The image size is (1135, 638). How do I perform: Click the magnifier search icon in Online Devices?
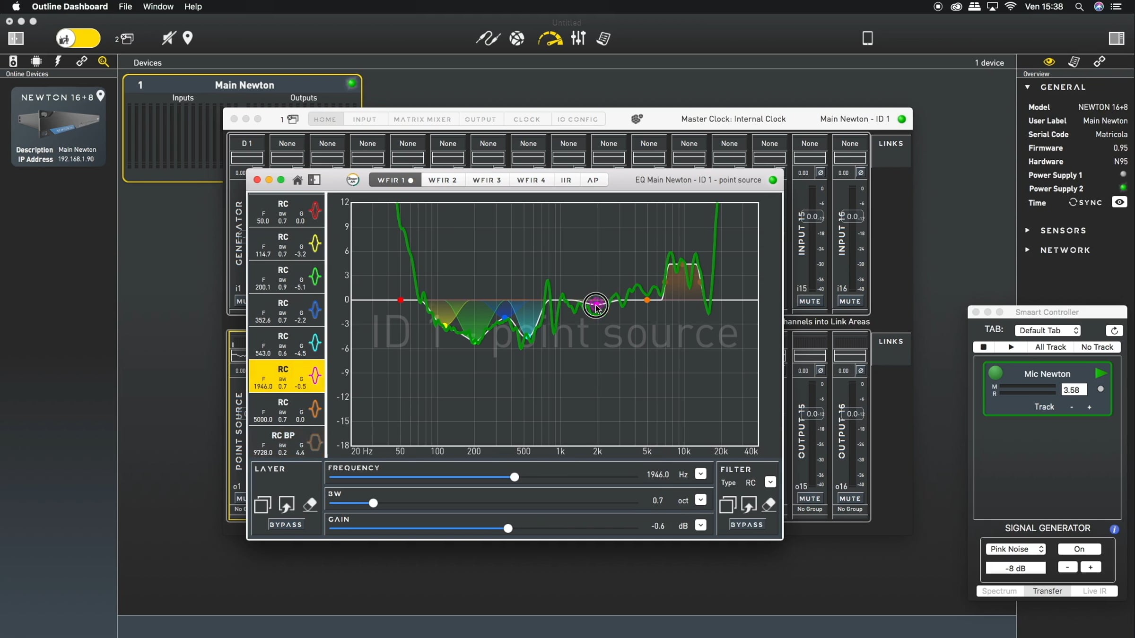pos(103,61)
